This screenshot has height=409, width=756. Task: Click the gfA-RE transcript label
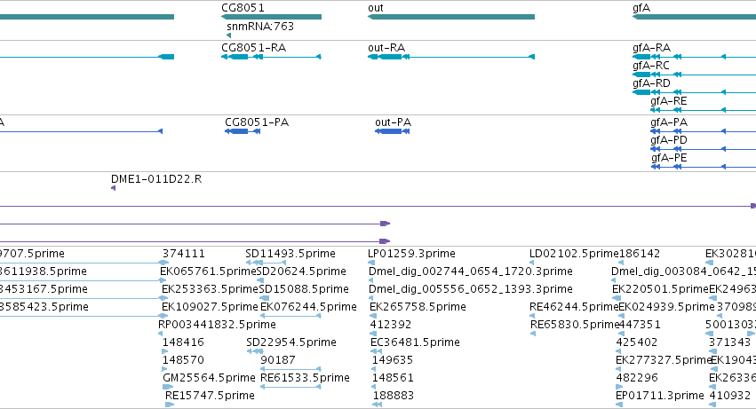[x=669, y=101]
